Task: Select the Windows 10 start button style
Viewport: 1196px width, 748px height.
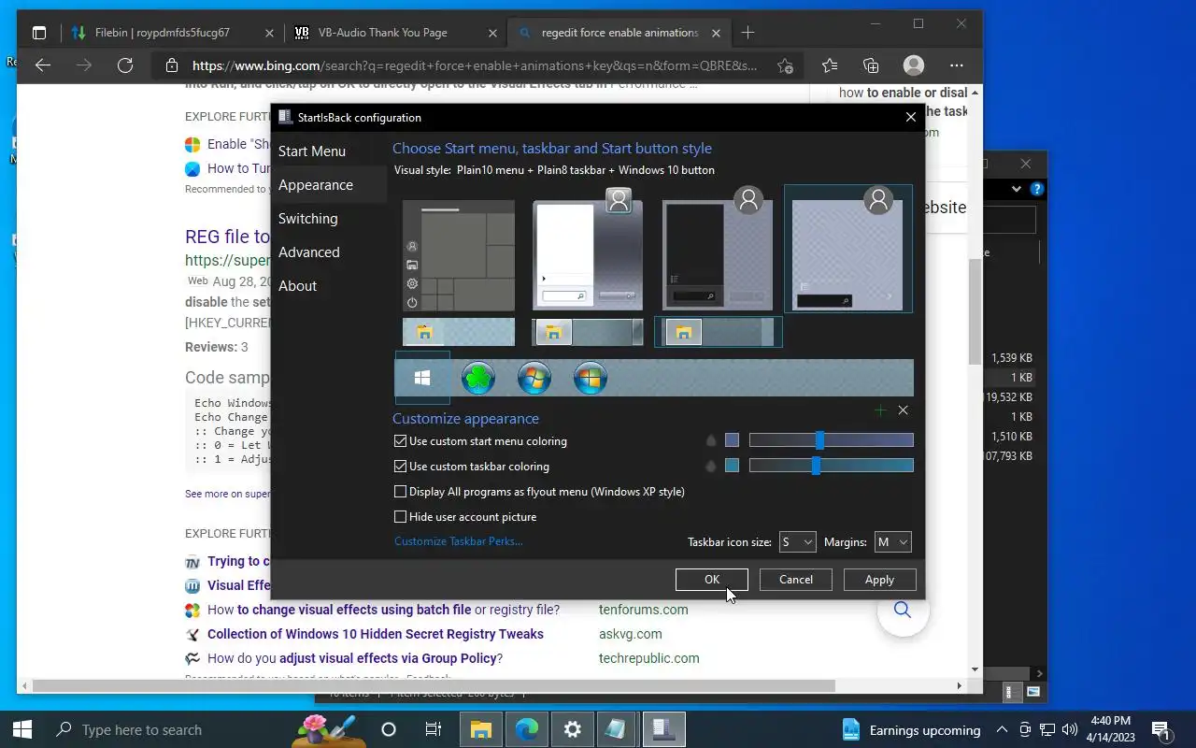Action: 422,378
